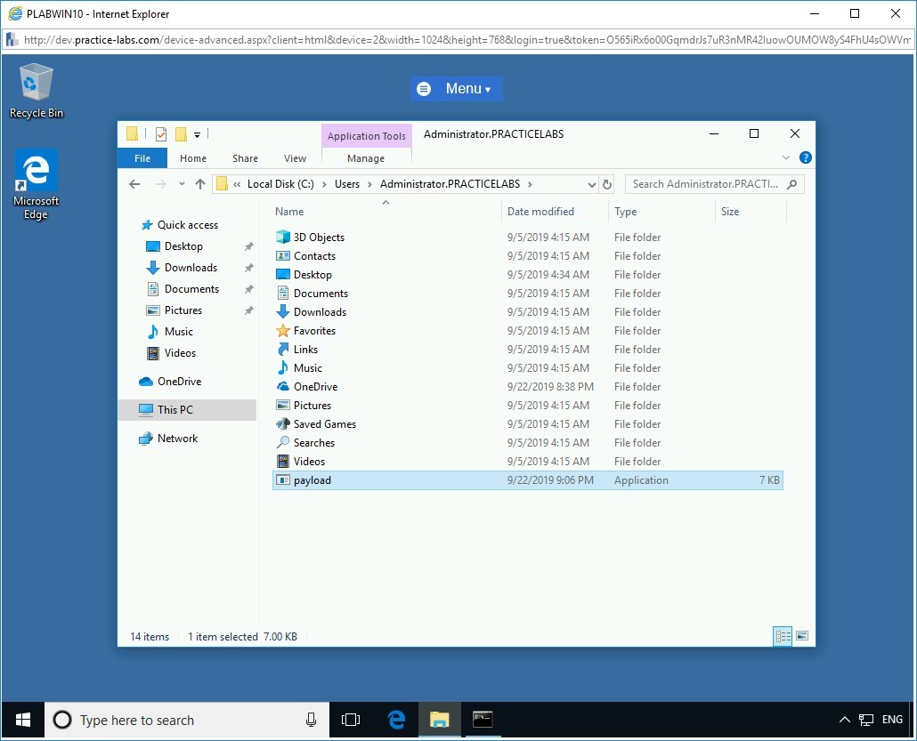Click the Task View taskbar button
Image resolution: width=917 pixels, height=741 pixels.
coord(351,720)
